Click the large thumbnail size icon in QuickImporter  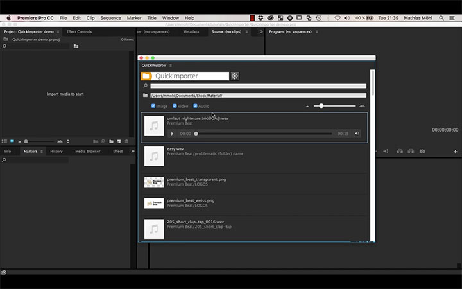pyautogui.click(x=362, y=106)
